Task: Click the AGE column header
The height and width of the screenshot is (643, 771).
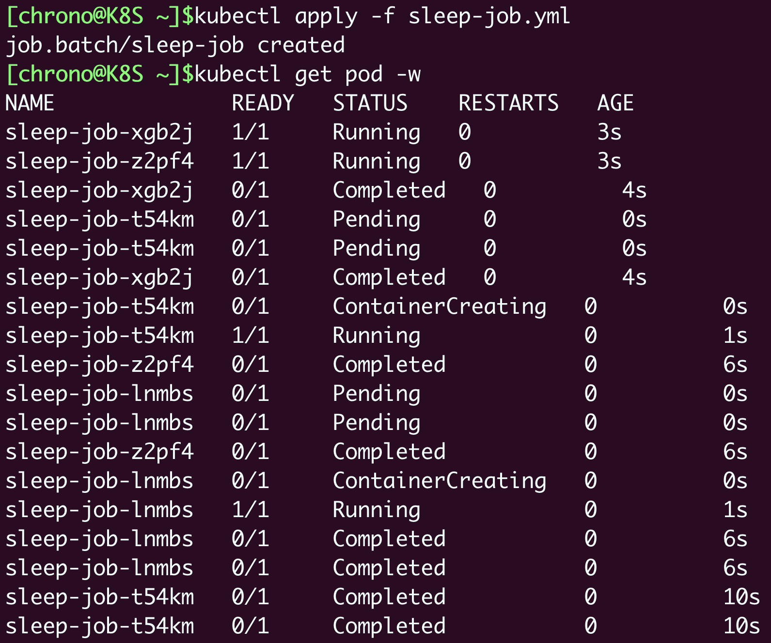Action: (615, 104)
